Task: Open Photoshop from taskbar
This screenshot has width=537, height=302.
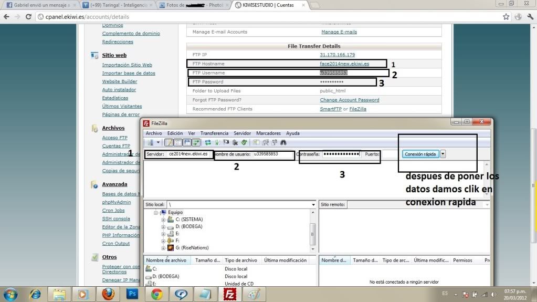Action: [x=132, y=294]
